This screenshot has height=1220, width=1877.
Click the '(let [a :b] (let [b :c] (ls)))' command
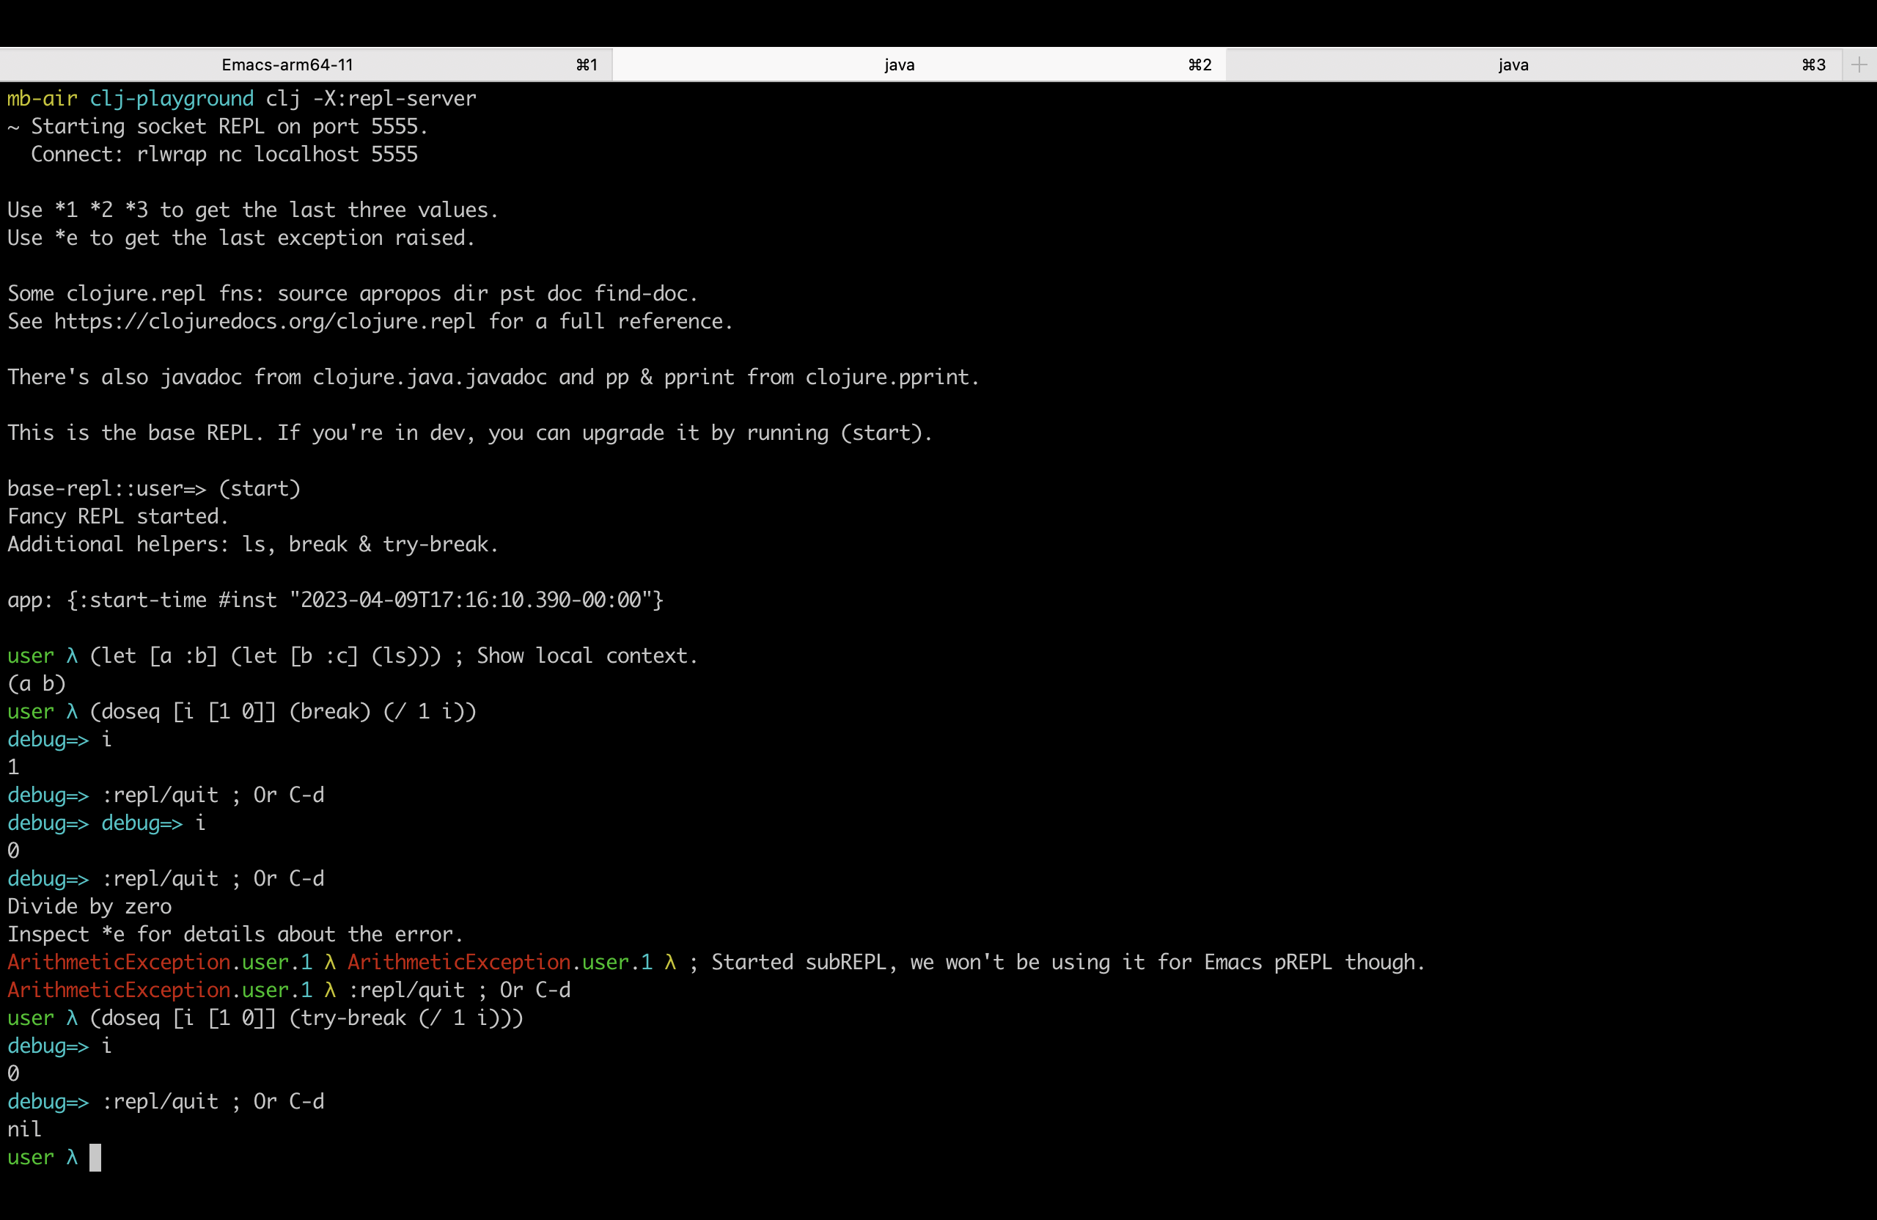(x=265, y=656)
